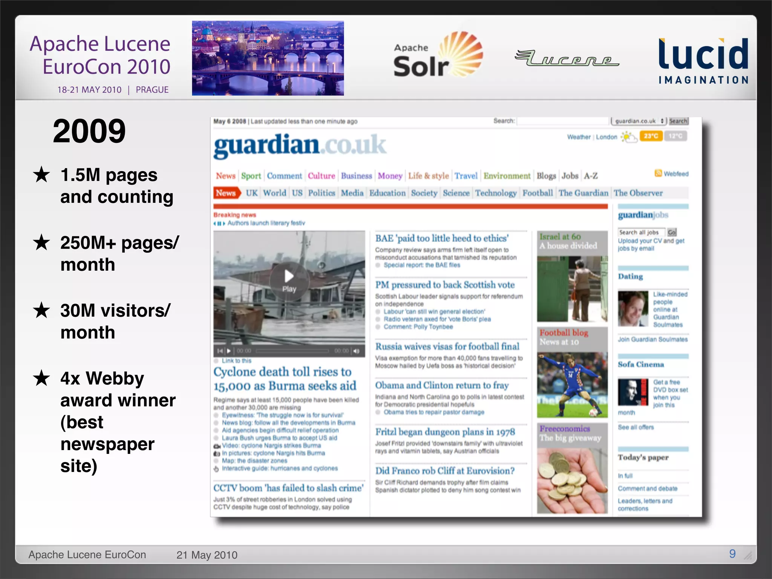Open the Environment section tab
772x579 pixels.
pyautogui.click(x=507, y=176)
